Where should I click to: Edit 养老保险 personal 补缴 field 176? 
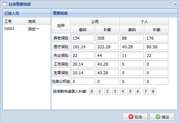[x=157, y=38]
